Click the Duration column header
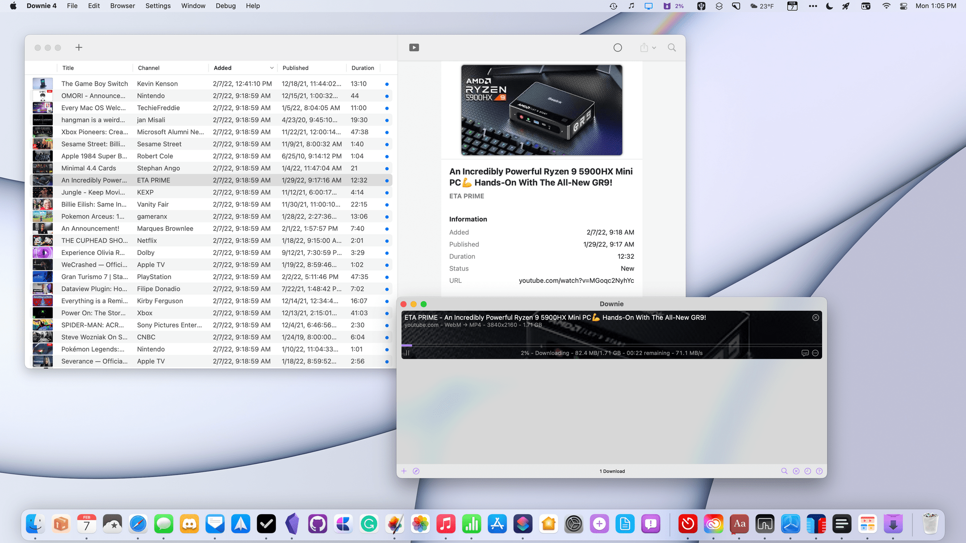The image size is (966, 543). point(363,68)
